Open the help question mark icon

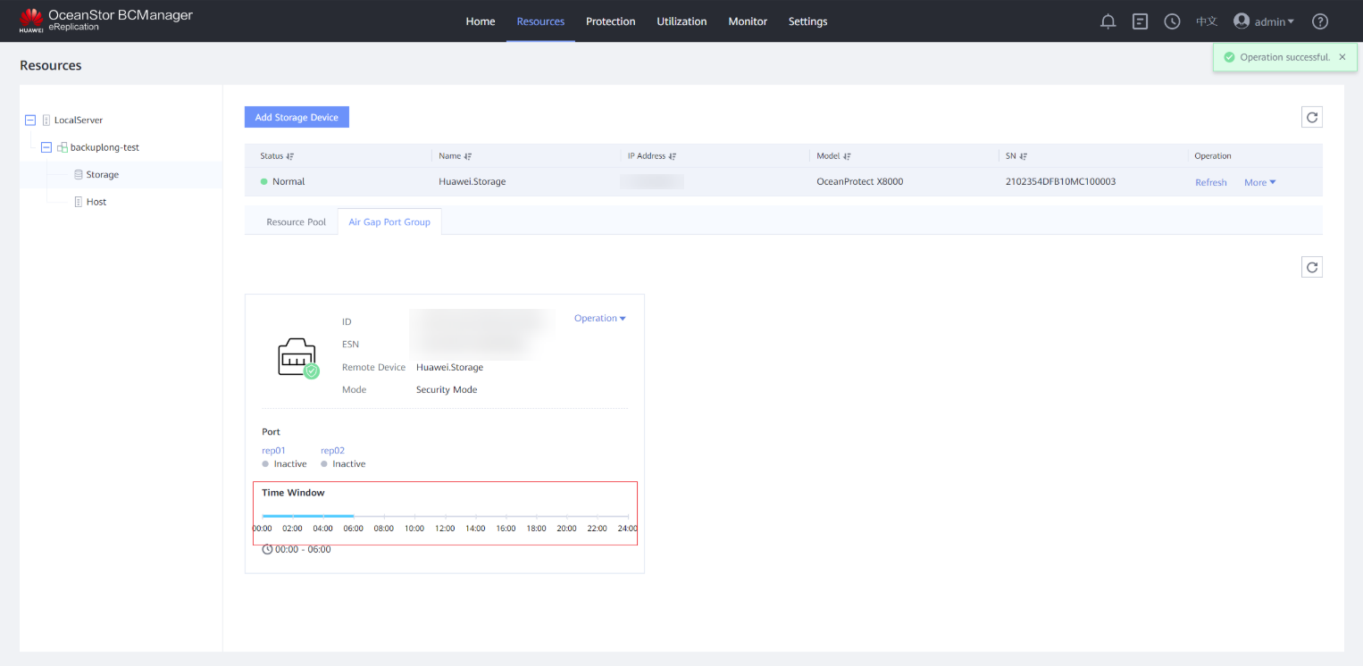tap(1320, 21)
